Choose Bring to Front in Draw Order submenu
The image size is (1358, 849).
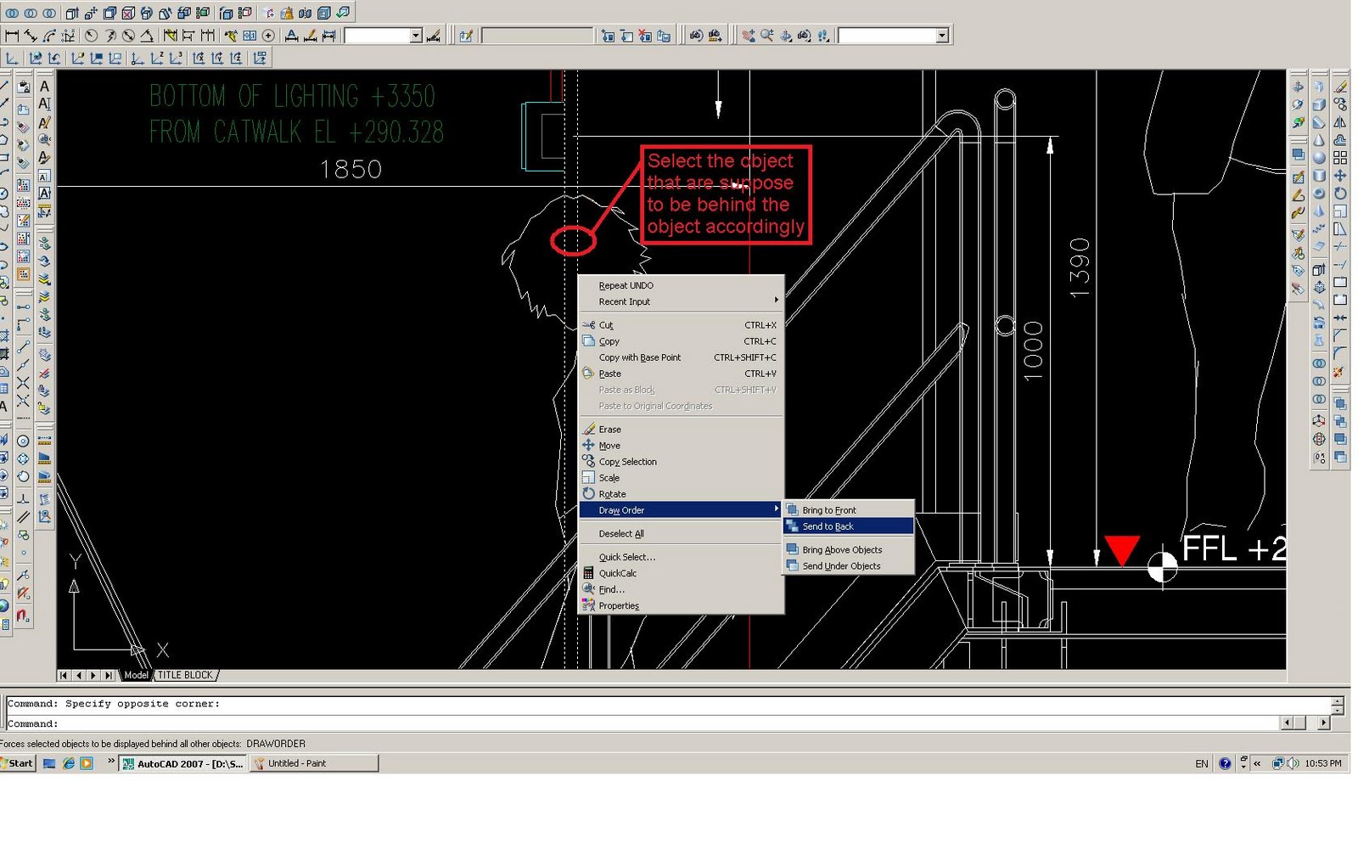pyautogui.click(x=848, y=510)
